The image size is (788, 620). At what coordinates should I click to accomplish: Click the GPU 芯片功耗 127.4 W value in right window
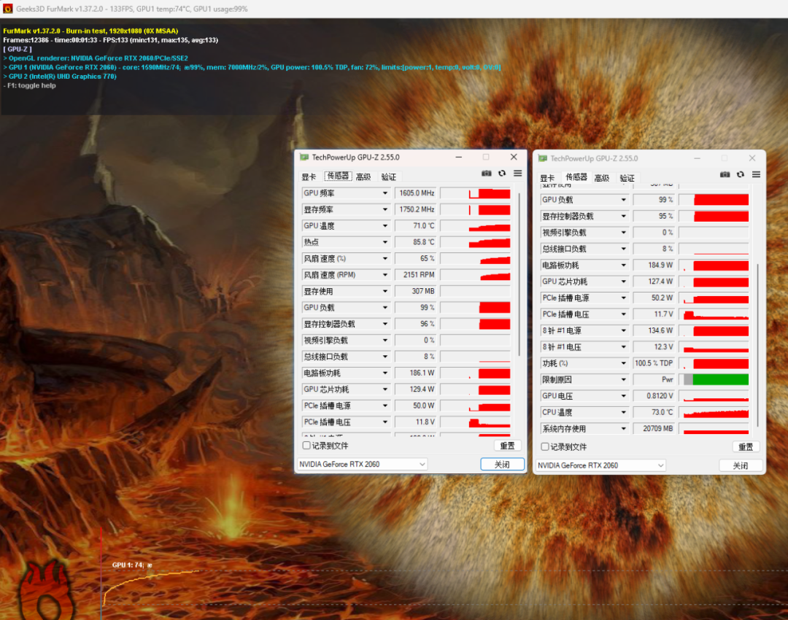(654, 282)
